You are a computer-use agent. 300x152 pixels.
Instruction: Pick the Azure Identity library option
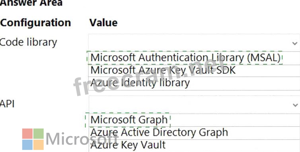click(140, 83)
